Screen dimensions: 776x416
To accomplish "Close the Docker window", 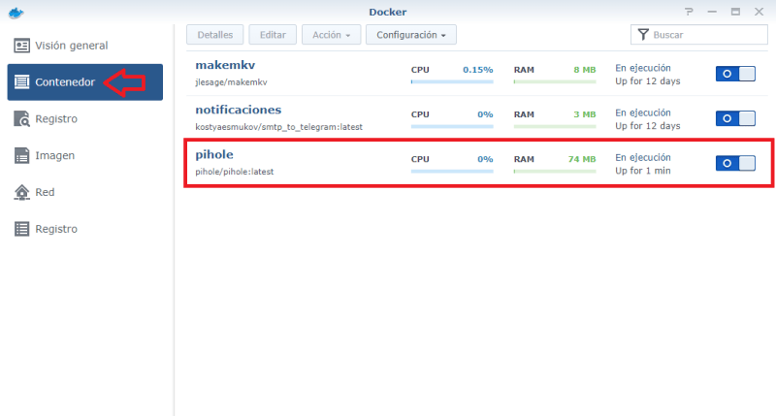I will coord(759,12).
